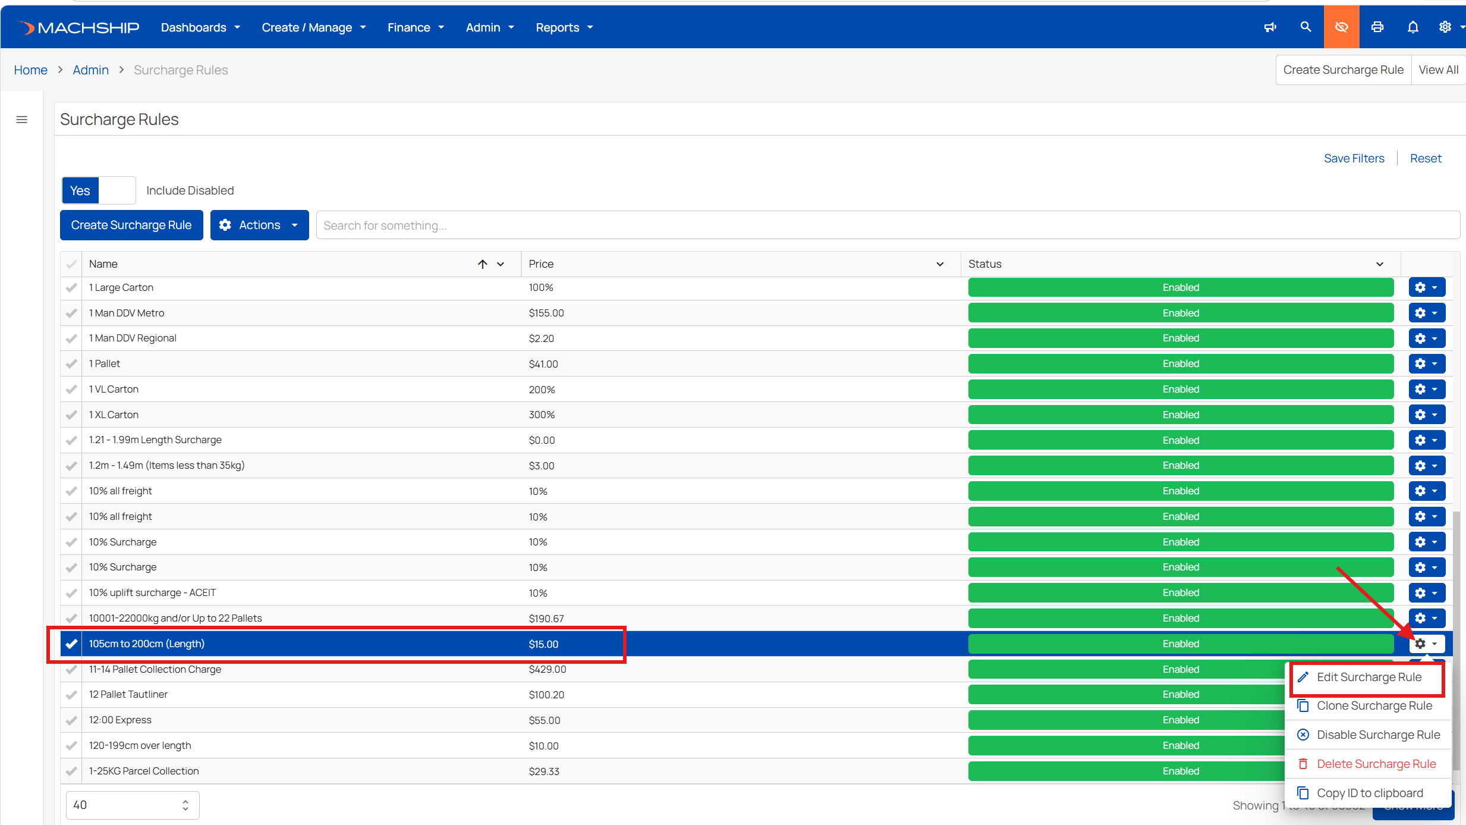Screen dimensions: 1466x825
Task: Click the vertical table scrollbar
Action: [1456, 641]
